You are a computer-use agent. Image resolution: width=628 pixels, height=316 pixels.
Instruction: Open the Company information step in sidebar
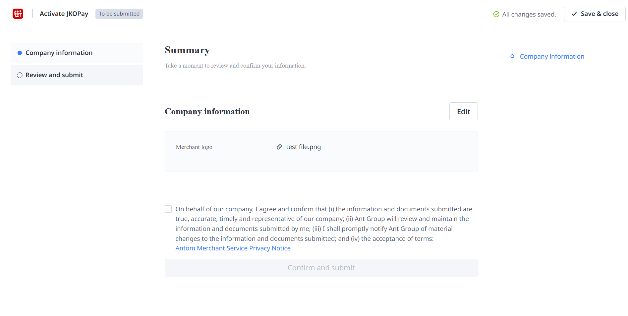coord(59,53)
